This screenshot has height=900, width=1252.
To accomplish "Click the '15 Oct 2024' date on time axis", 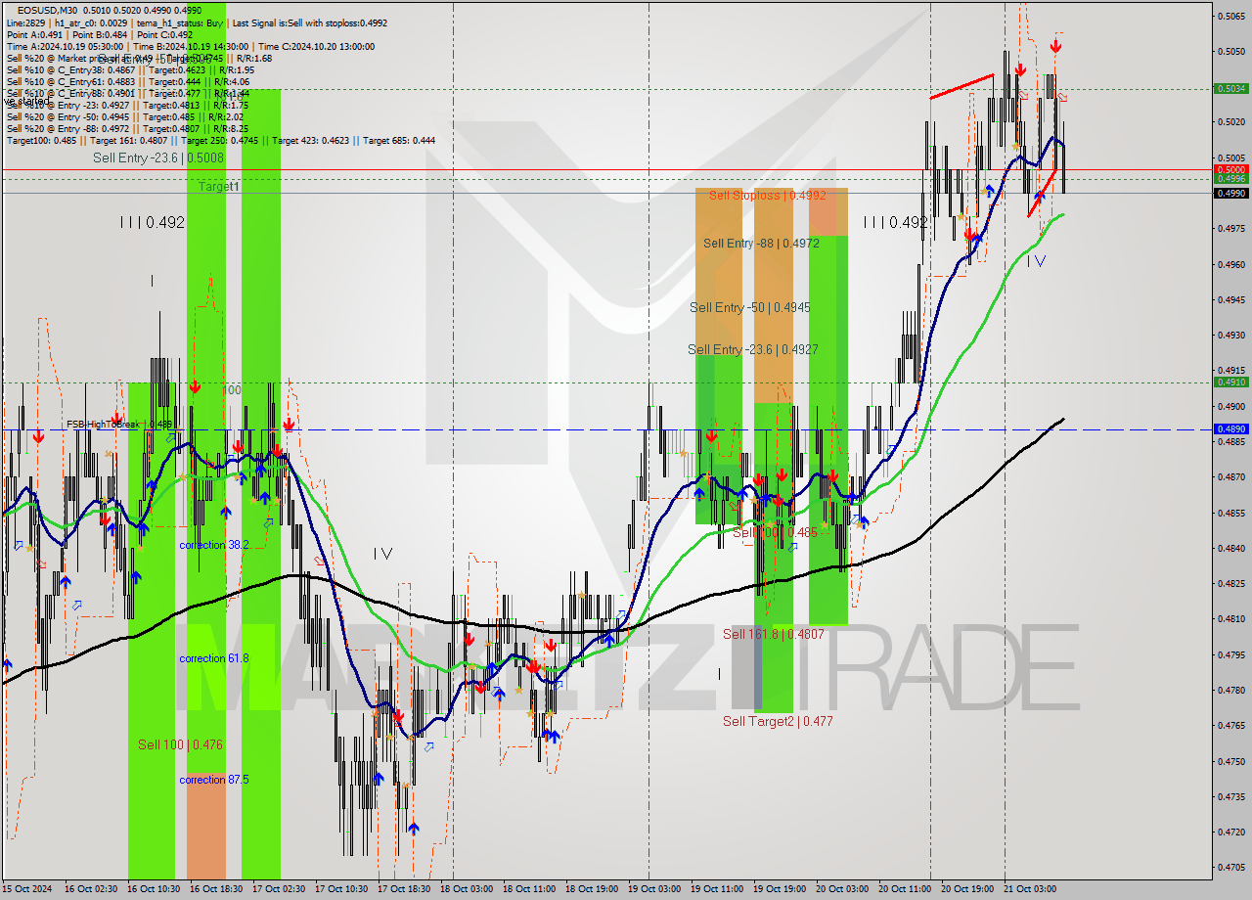I will click(x=28, y=889).
